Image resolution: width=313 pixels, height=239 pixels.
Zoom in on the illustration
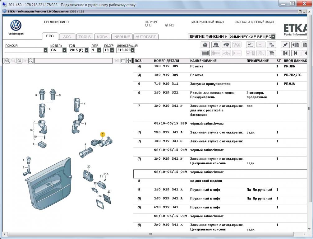pyautogui.click(x=7, y=61)
